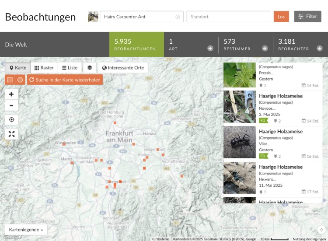Image resolution: width=328 pixels, height=241 pixels.
Task: Toggle fullscreen map view
Action: [x=11, y=134]
